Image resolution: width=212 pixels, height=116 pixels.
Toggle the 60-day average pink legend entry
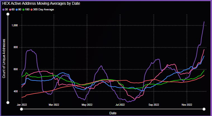tap(12, 10)
